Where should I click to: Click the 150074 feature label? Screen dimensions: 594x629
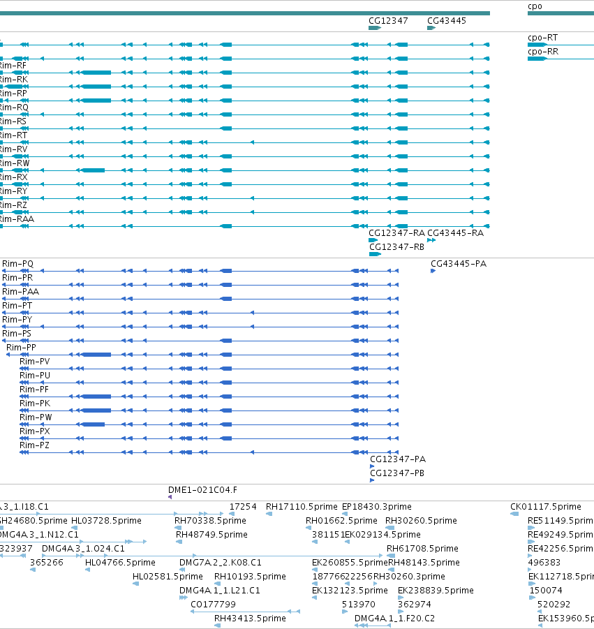(x=546, y=591)
